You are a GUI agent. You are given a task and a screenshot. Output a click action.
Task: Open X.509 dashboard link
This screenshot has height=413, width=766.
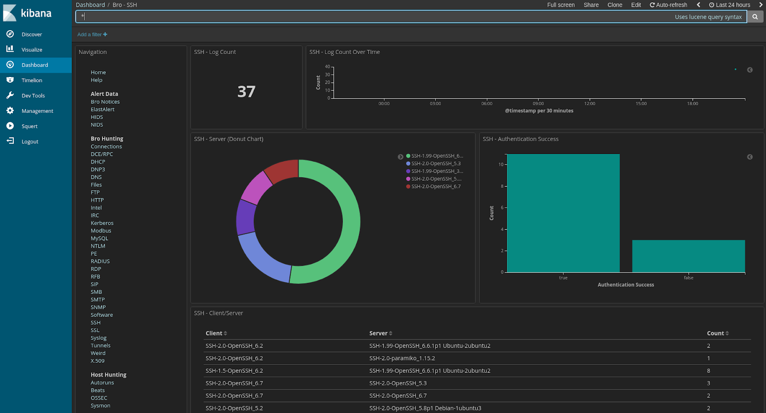97,361
